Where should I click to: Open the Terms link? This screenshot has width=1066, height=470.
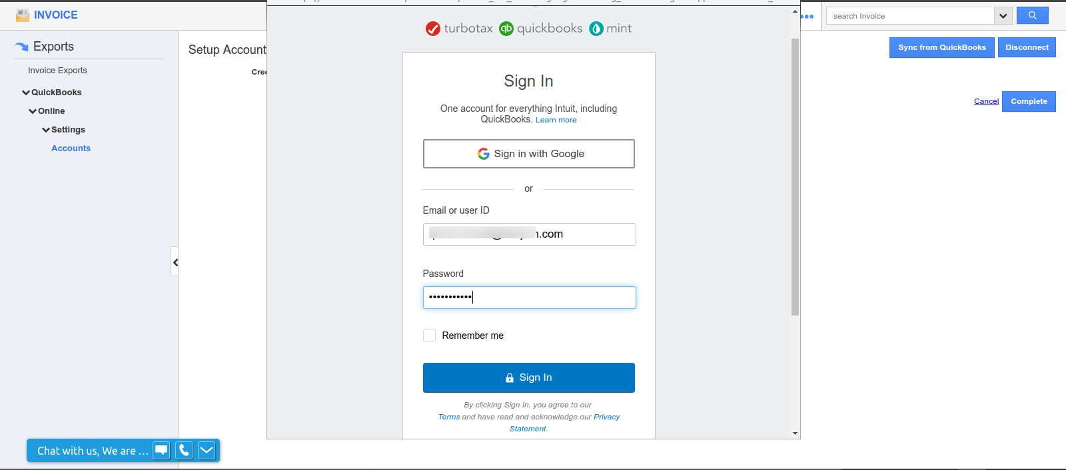tap(448, 417)
